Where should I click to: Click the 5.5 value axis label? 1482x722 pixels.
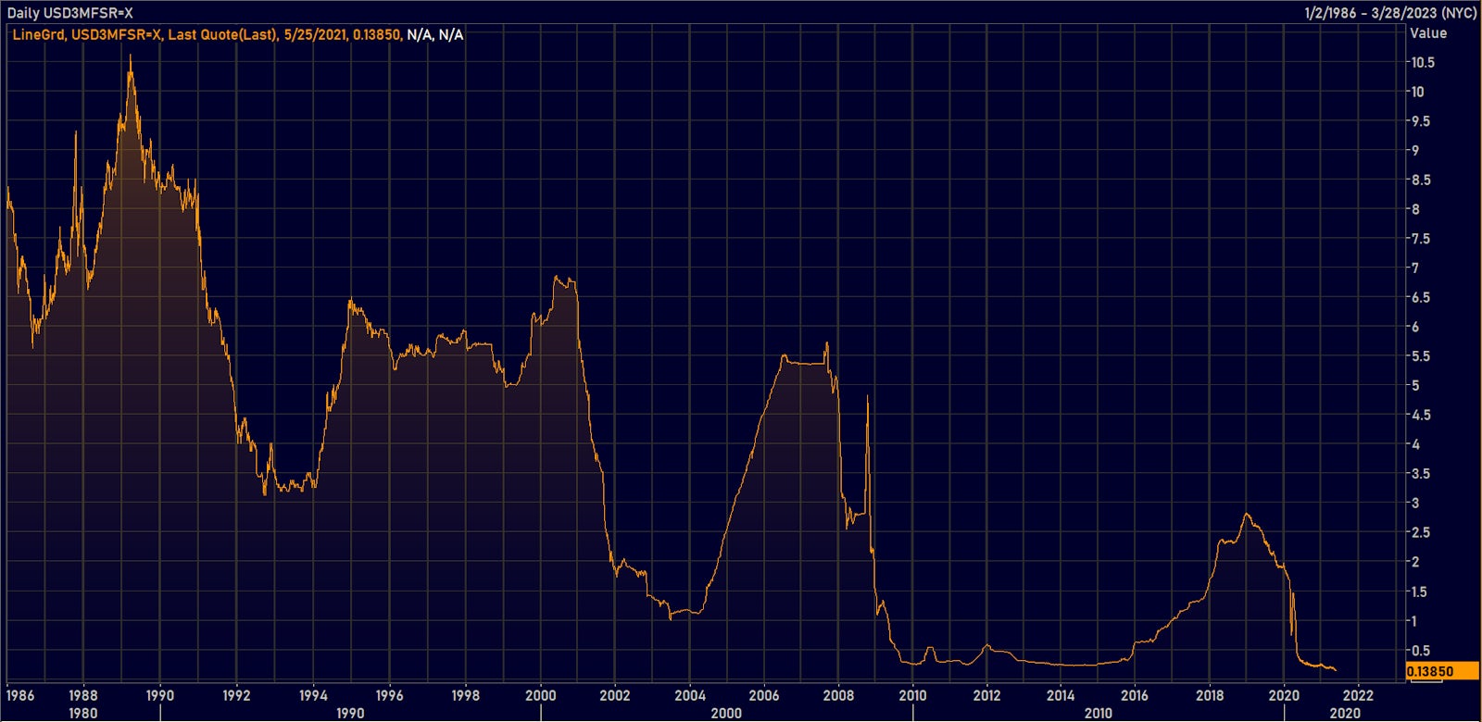[x=1420, y=356]
